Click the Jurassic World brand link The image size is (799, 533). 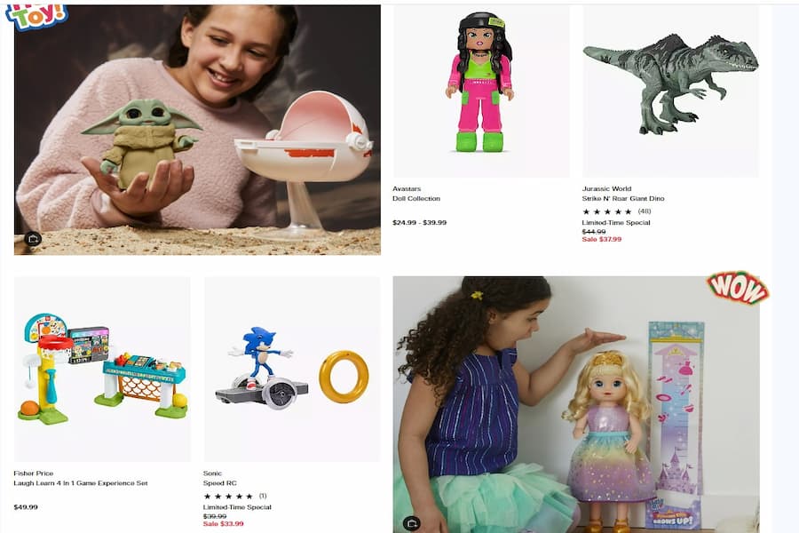pos(606,188)
